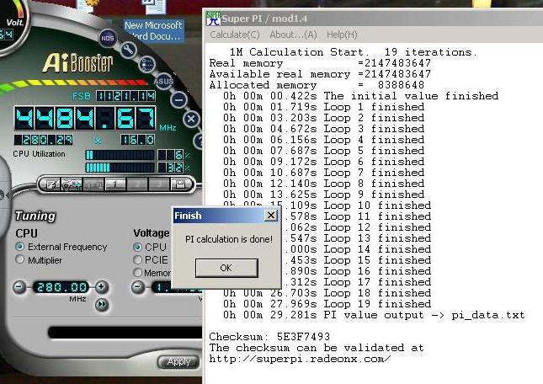543x384 pixels.
Task: Click the Checksum: 5E3F7493 line
Action: tap(269, 337)
